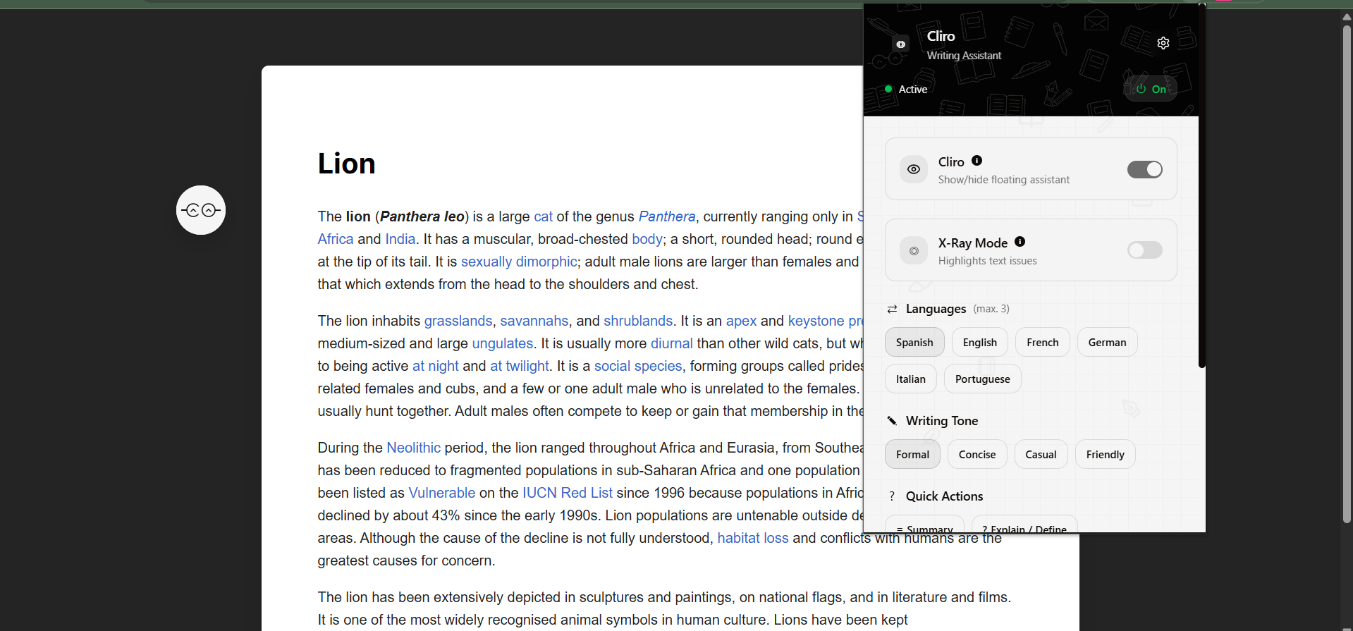Open the italic 'Panthera' genus link
Image resolution: width=1353 pixels, height=631 pixels.
coord(667,216)
